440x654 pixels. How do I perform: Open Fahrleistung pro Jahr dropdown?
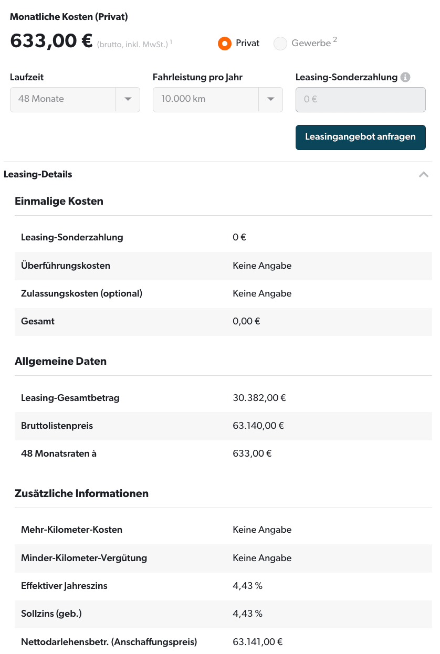tap(218, 99)
